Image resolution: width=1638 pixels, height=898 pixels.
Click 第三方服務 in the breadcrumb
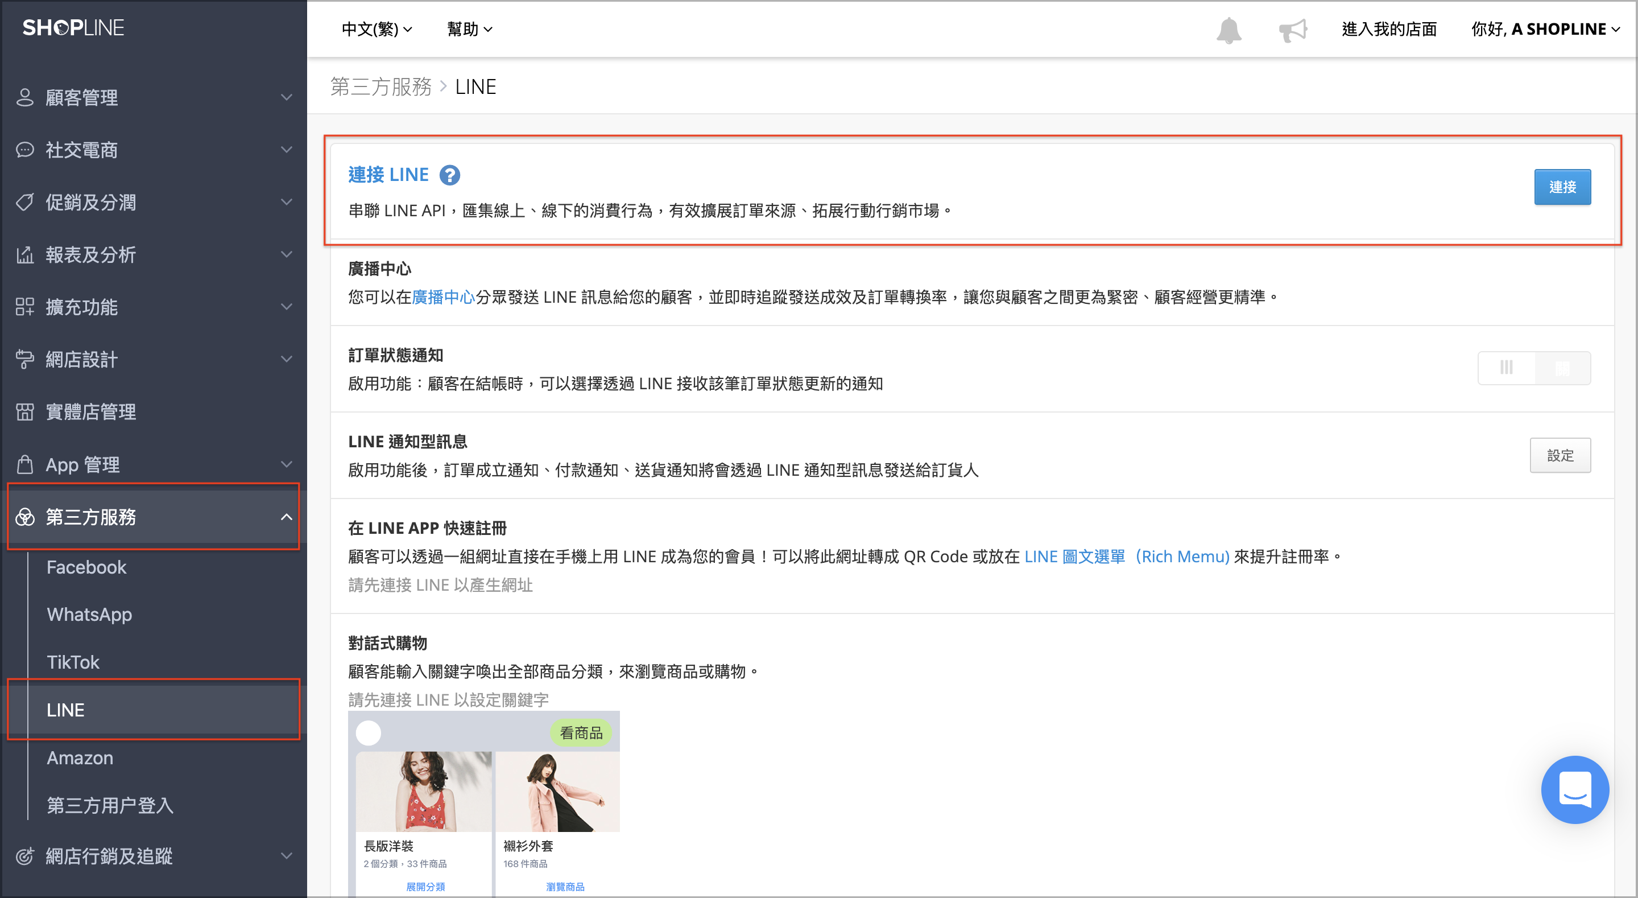[x=381, y=86]
